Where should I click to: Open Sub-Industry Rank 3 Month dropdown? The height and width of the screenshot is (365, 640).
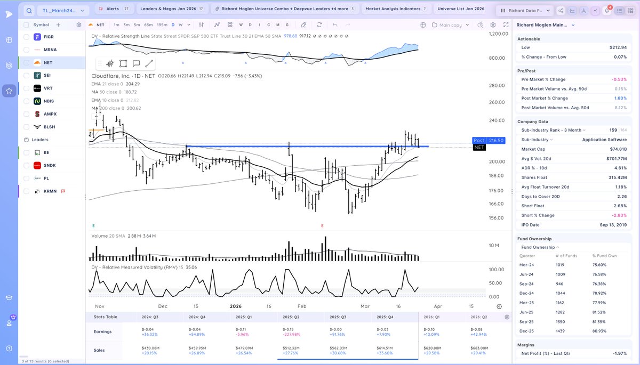553,130
